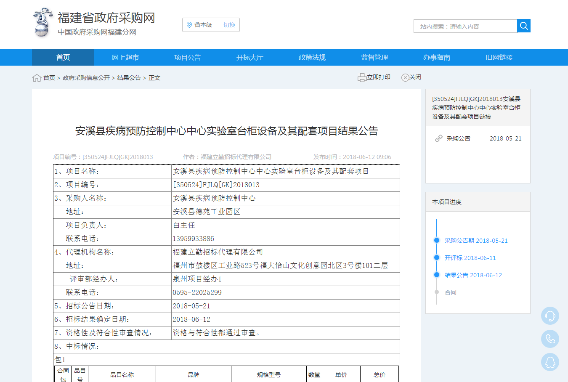Click the 安溪县德苑工业园区 address cell
This screenshot has height=382, width=568.
[285, 212]
